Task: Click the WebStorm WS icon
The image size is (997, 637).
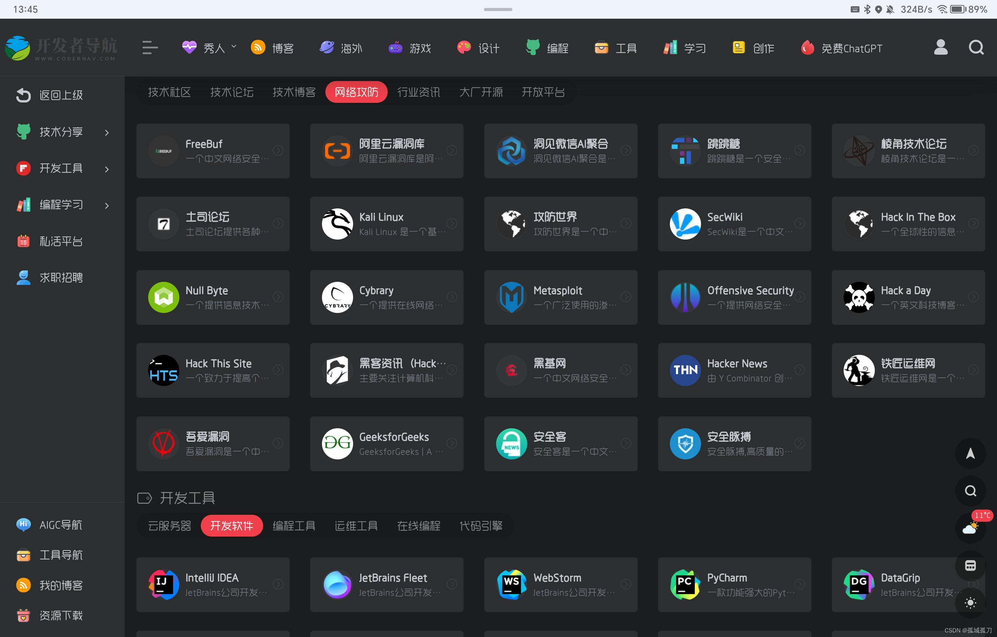Action: tap(511, 584)
